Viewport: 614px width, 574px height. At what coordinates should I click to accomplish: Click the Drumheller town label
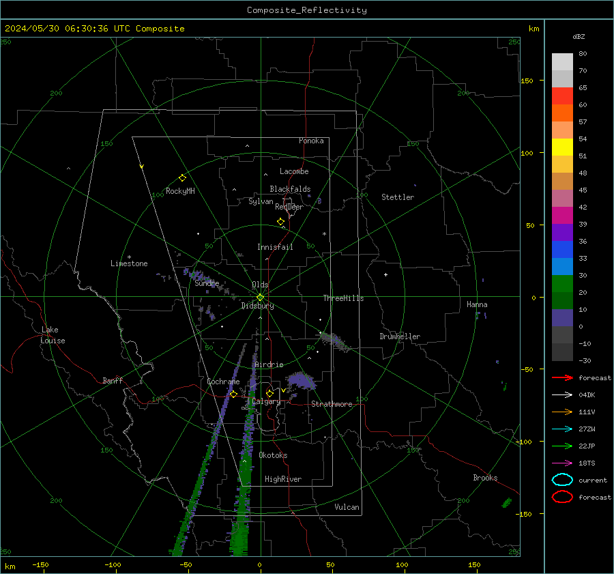pos(400,336)
